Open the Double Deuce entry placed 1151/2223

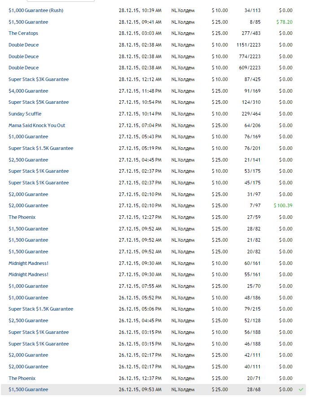coord(23,45)
